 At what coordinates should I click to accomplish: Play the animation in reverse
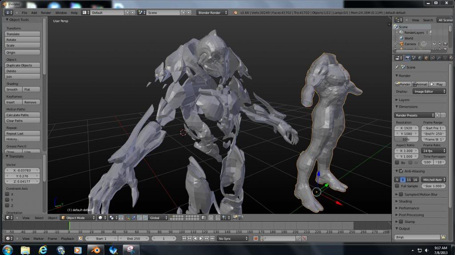pyautogui.click(x=196, y=239)
